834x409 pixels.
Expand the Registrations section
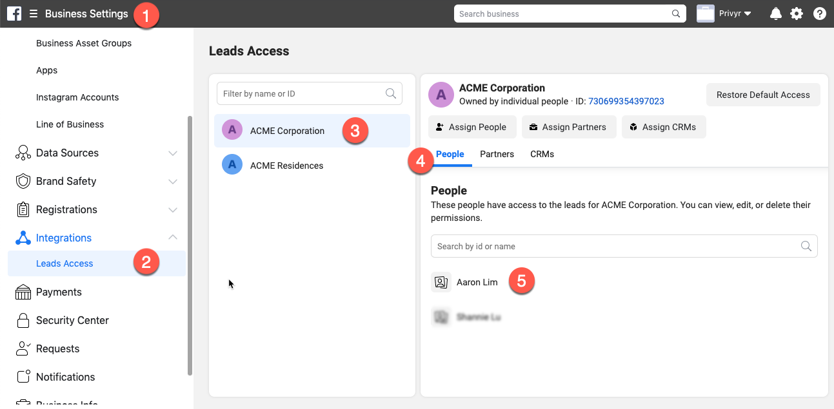(x=172, y=209)
